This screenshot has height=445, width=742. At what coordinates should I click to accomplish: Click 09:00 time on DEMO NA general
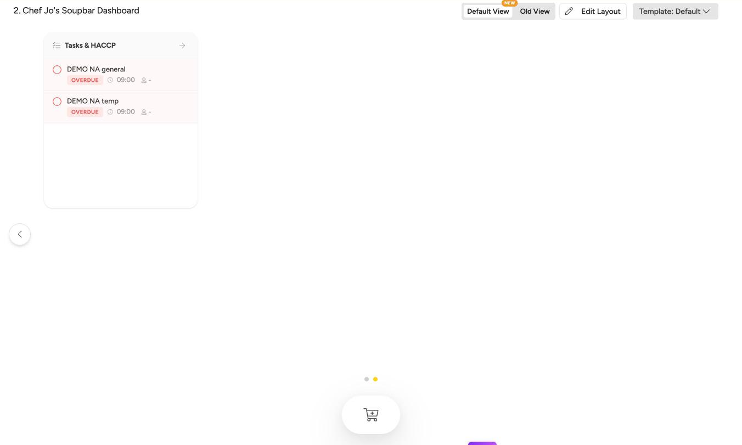(126, 80)
